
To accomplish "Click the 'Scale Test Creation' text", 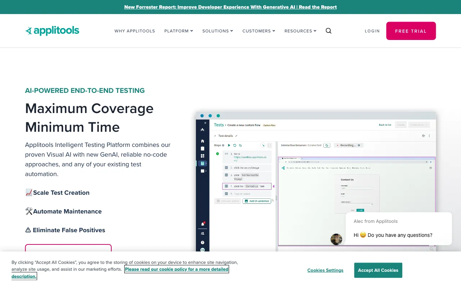I will (61, 193).
